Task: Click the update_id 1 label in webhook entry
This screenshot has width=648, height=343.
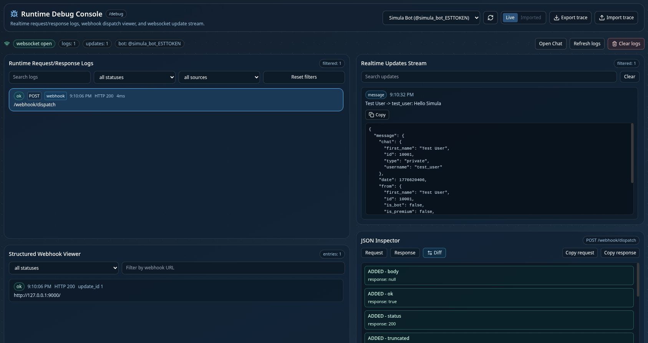Action: coord(90,287)
